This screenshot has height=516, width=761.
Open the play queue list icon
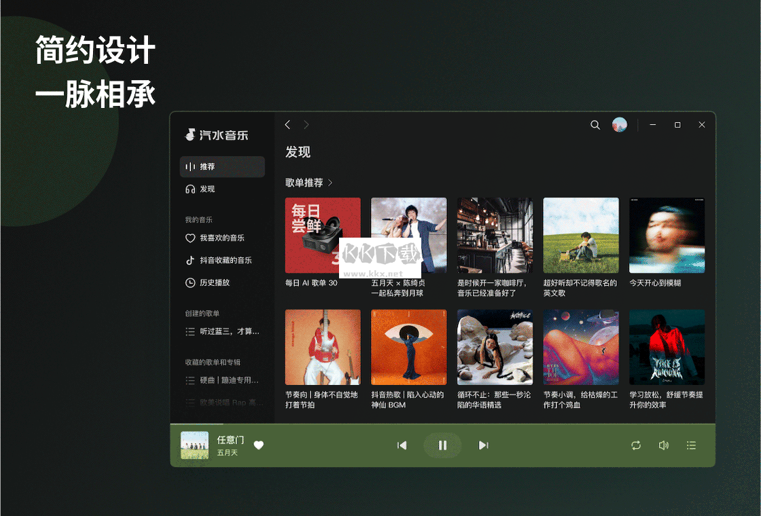(x=691, y=445)
